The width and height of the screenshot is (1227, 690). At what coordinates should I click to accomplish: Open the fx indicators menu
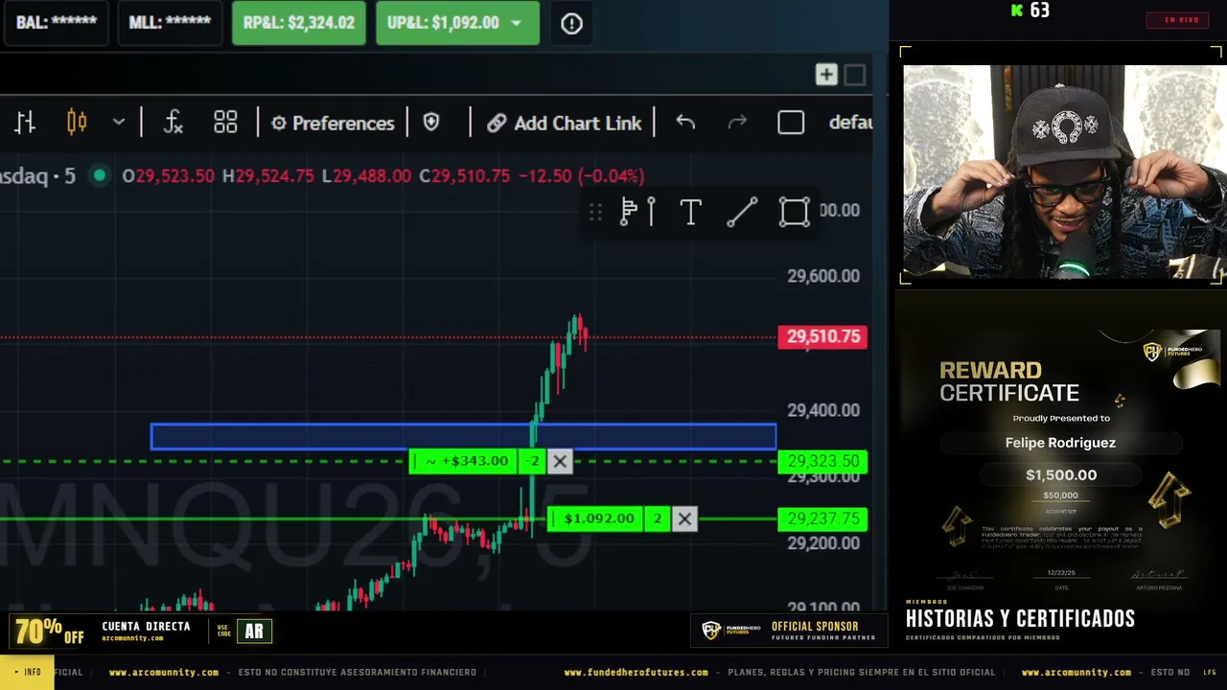tap(173, 123)
